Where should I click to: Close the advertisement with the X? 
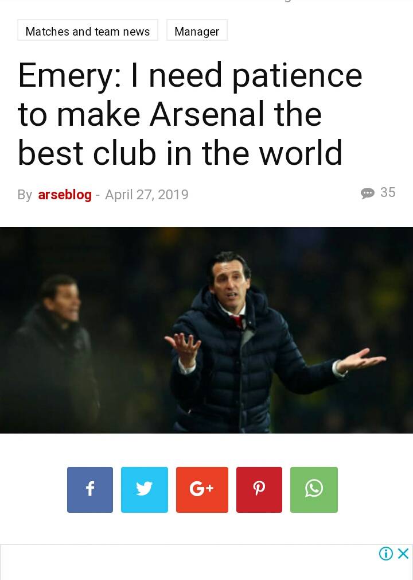[x=403, y=554]
